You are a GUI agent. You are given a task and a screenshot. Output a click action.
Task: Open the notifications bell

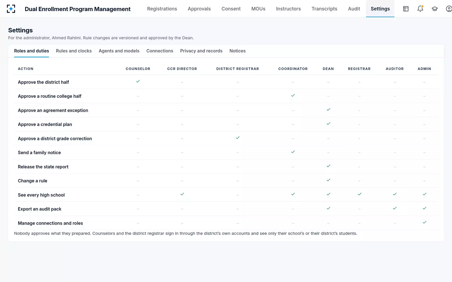[420, 9]
